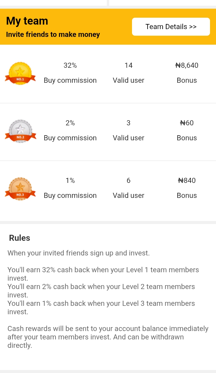
Task: Tap the Level 3 cash back rule text
Action: [101, 308]
